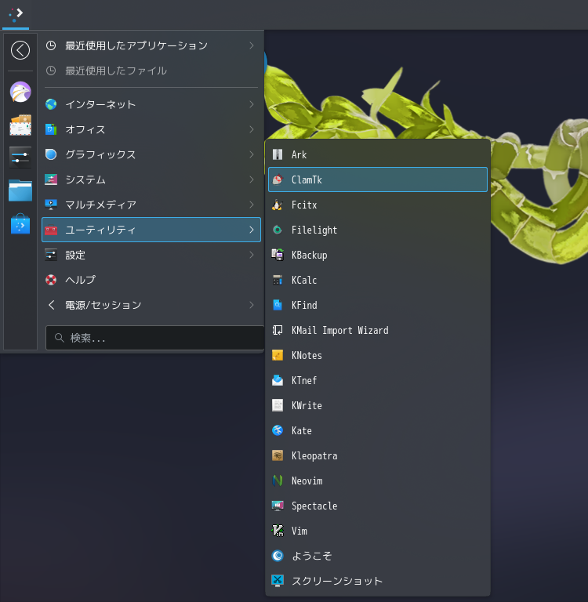Open the system settings sliders favorite
Screen dimensions: 588x602
[20, 158]
